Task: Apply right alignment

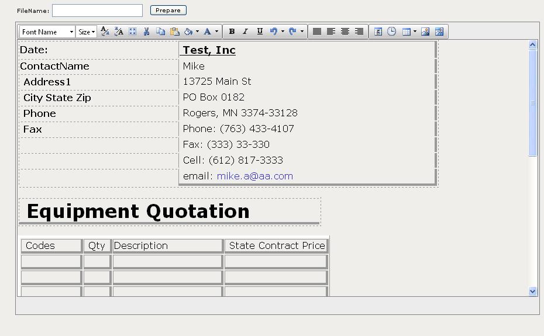Action: 359,32
